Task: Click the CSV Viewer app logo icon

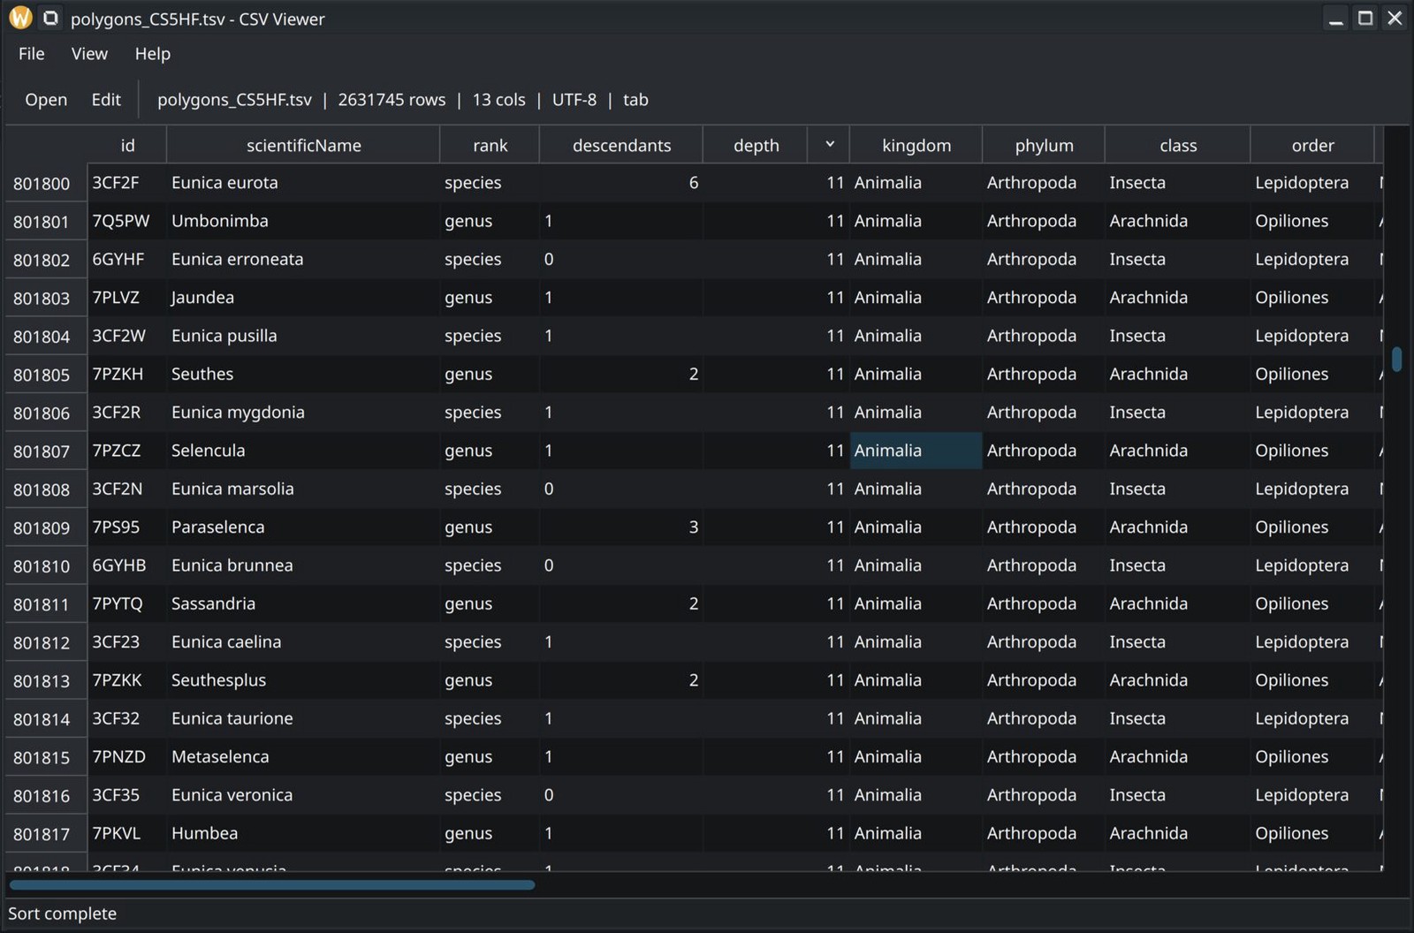Action: [20, 18]
